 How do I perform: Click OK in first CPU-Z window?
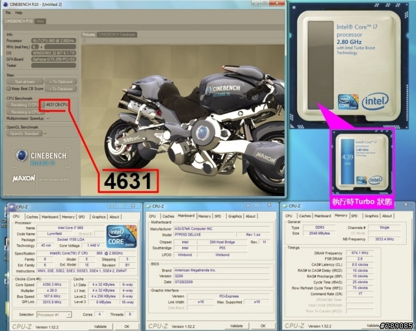click(127, 326)
